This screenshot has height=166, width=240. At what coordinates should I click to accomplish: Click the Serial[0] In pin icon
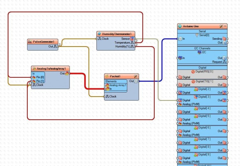point(180,39)
